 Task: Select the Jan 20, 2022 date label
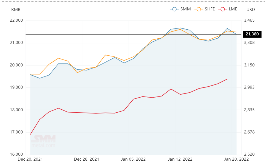click(237, 159)
